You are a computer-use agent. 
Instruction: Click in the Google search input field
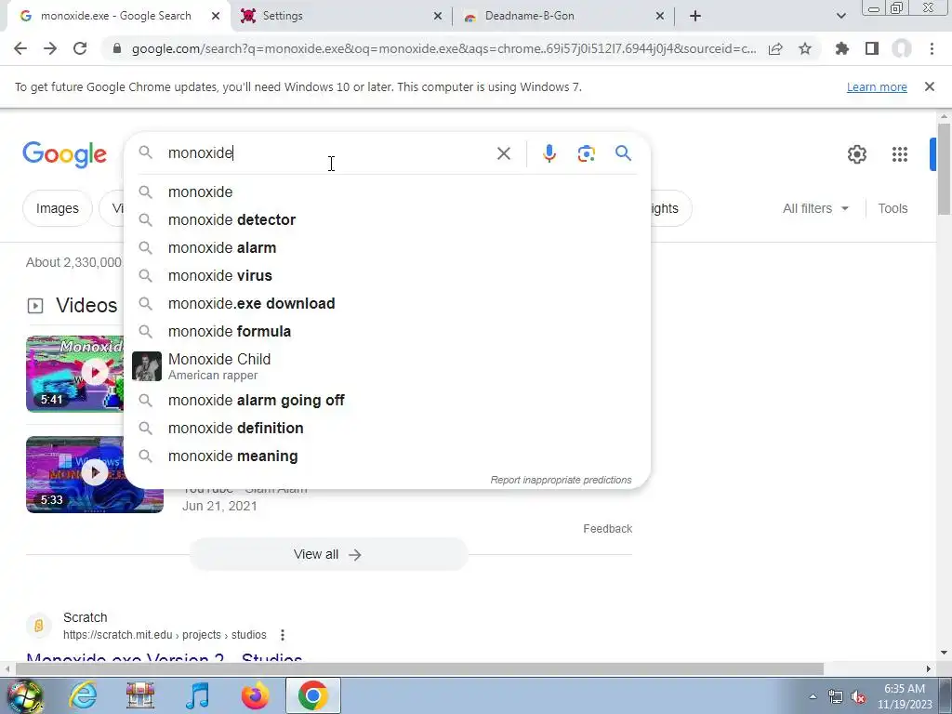(x=328, y=153)
